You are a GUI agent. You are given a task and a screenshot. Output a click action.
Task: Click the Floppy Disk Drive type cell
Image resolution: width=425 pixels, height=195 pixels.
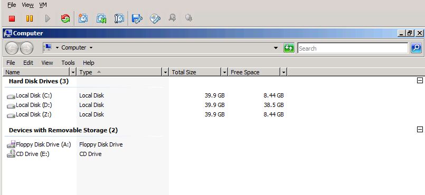pyautogui.click(x=101, y=144)
